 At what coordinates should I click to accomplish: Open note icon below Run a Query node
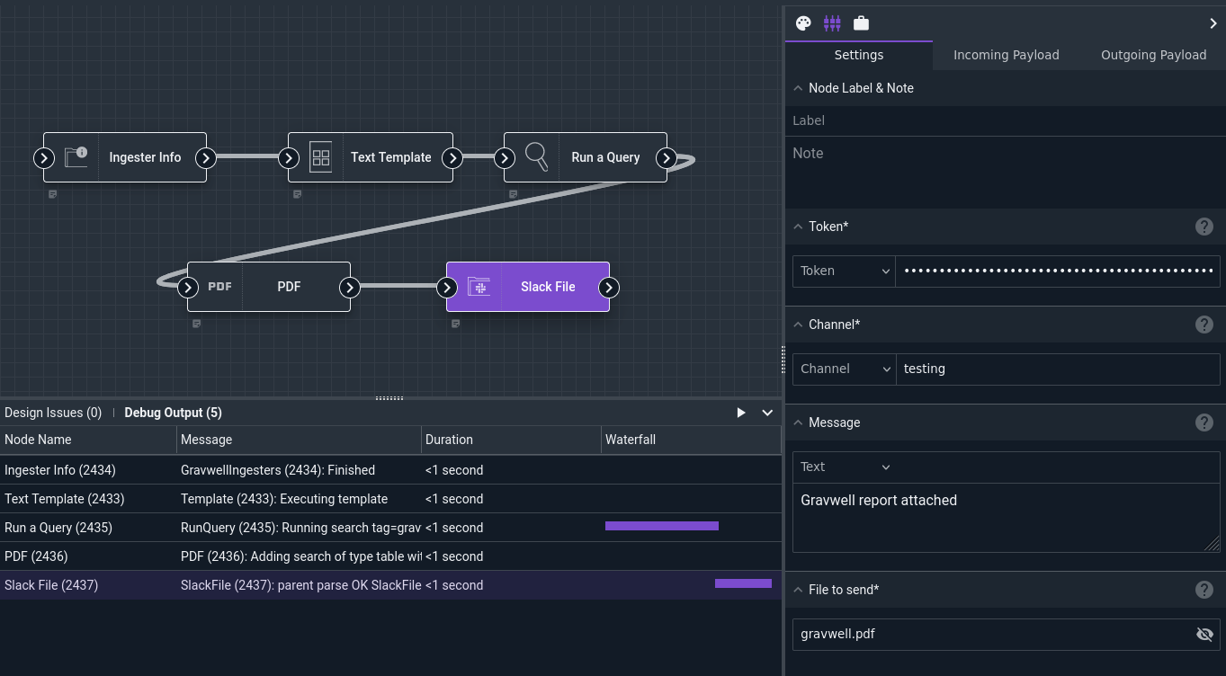tap(514, 194)
